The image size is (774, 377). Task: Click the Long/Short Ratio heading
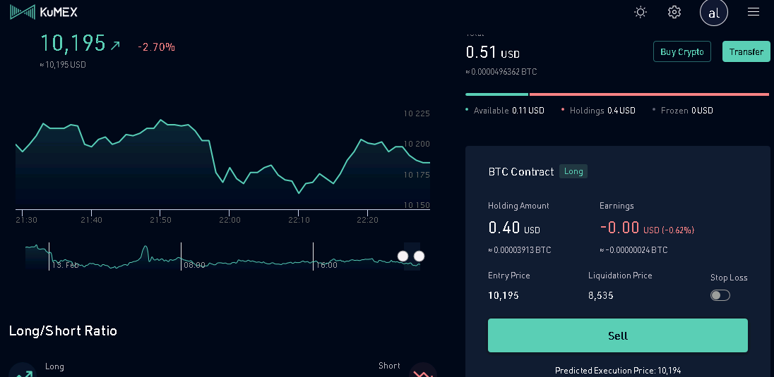pyautogui.click(x=63, y=330)
